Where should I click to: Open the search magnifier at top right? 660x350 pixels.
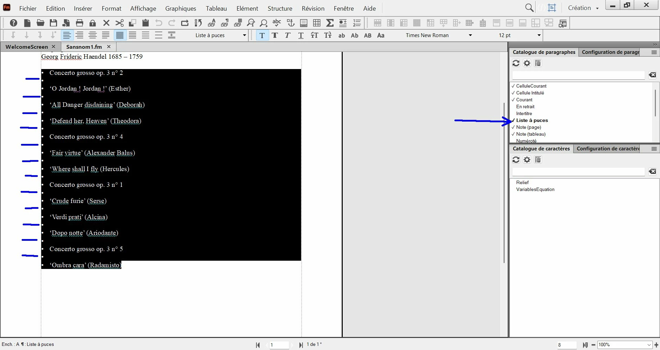click(529, 8)
